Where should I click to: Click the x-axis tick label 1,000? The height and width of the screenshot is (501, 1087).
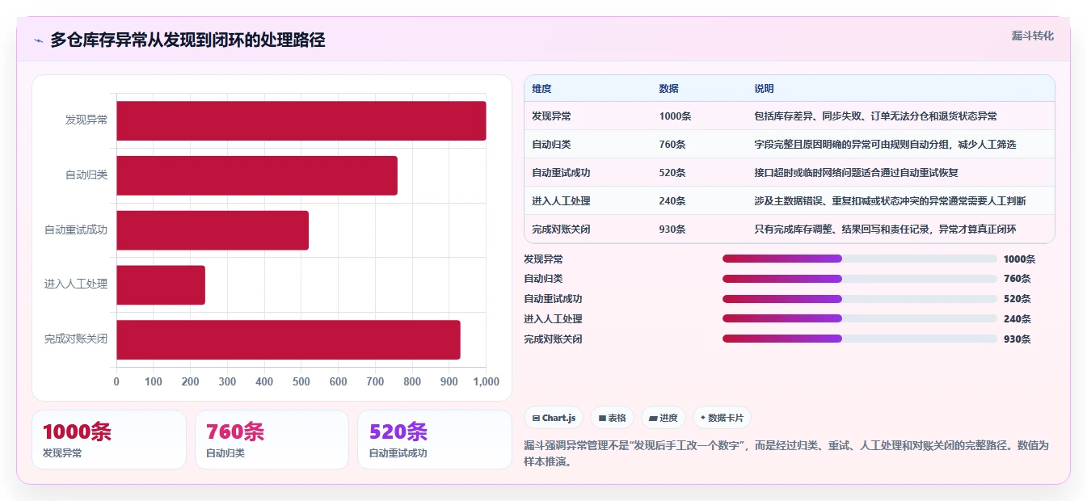[486, 381]
